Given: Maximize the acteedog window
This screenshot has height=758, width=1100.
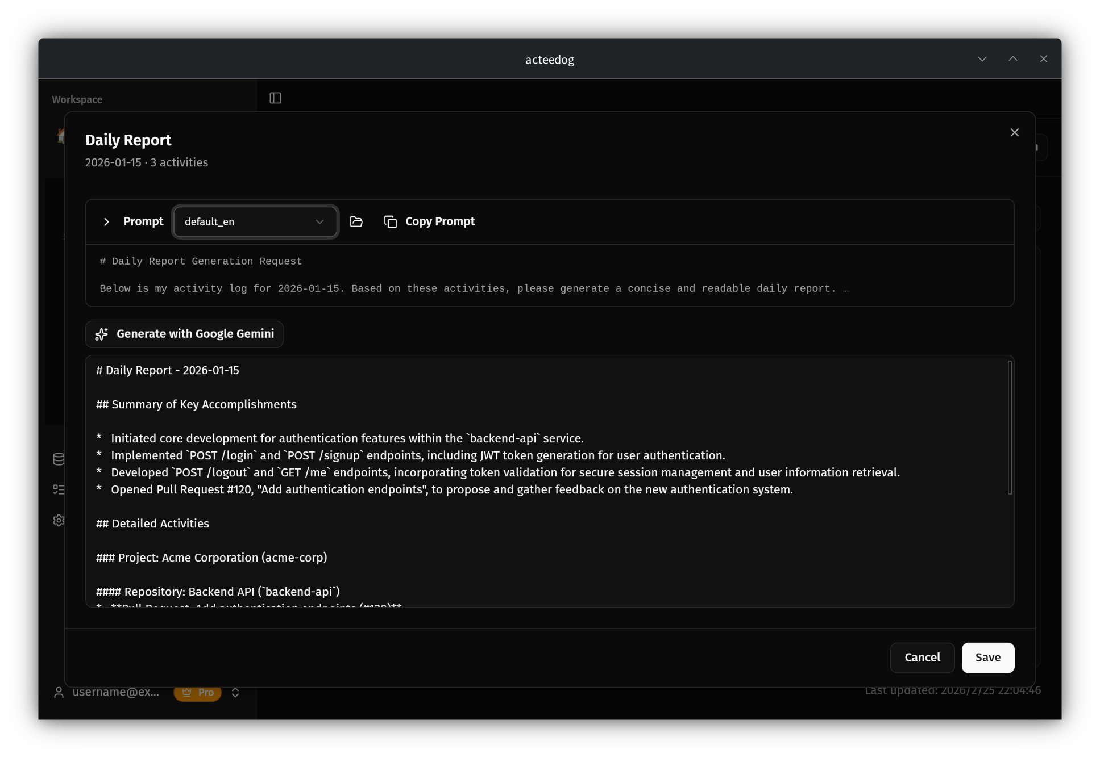Looking at the screenshot, I should pyautogui.click(x=1012, y=59).
